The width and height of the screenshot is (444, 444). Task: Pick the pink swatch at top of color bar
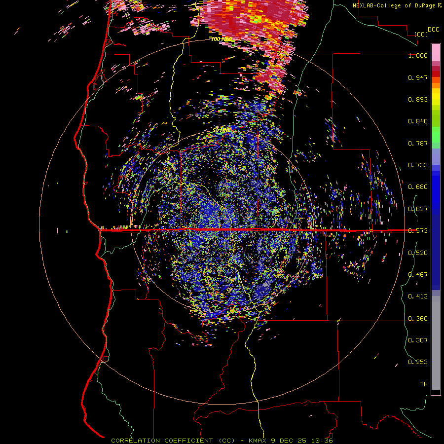point(436,52)
